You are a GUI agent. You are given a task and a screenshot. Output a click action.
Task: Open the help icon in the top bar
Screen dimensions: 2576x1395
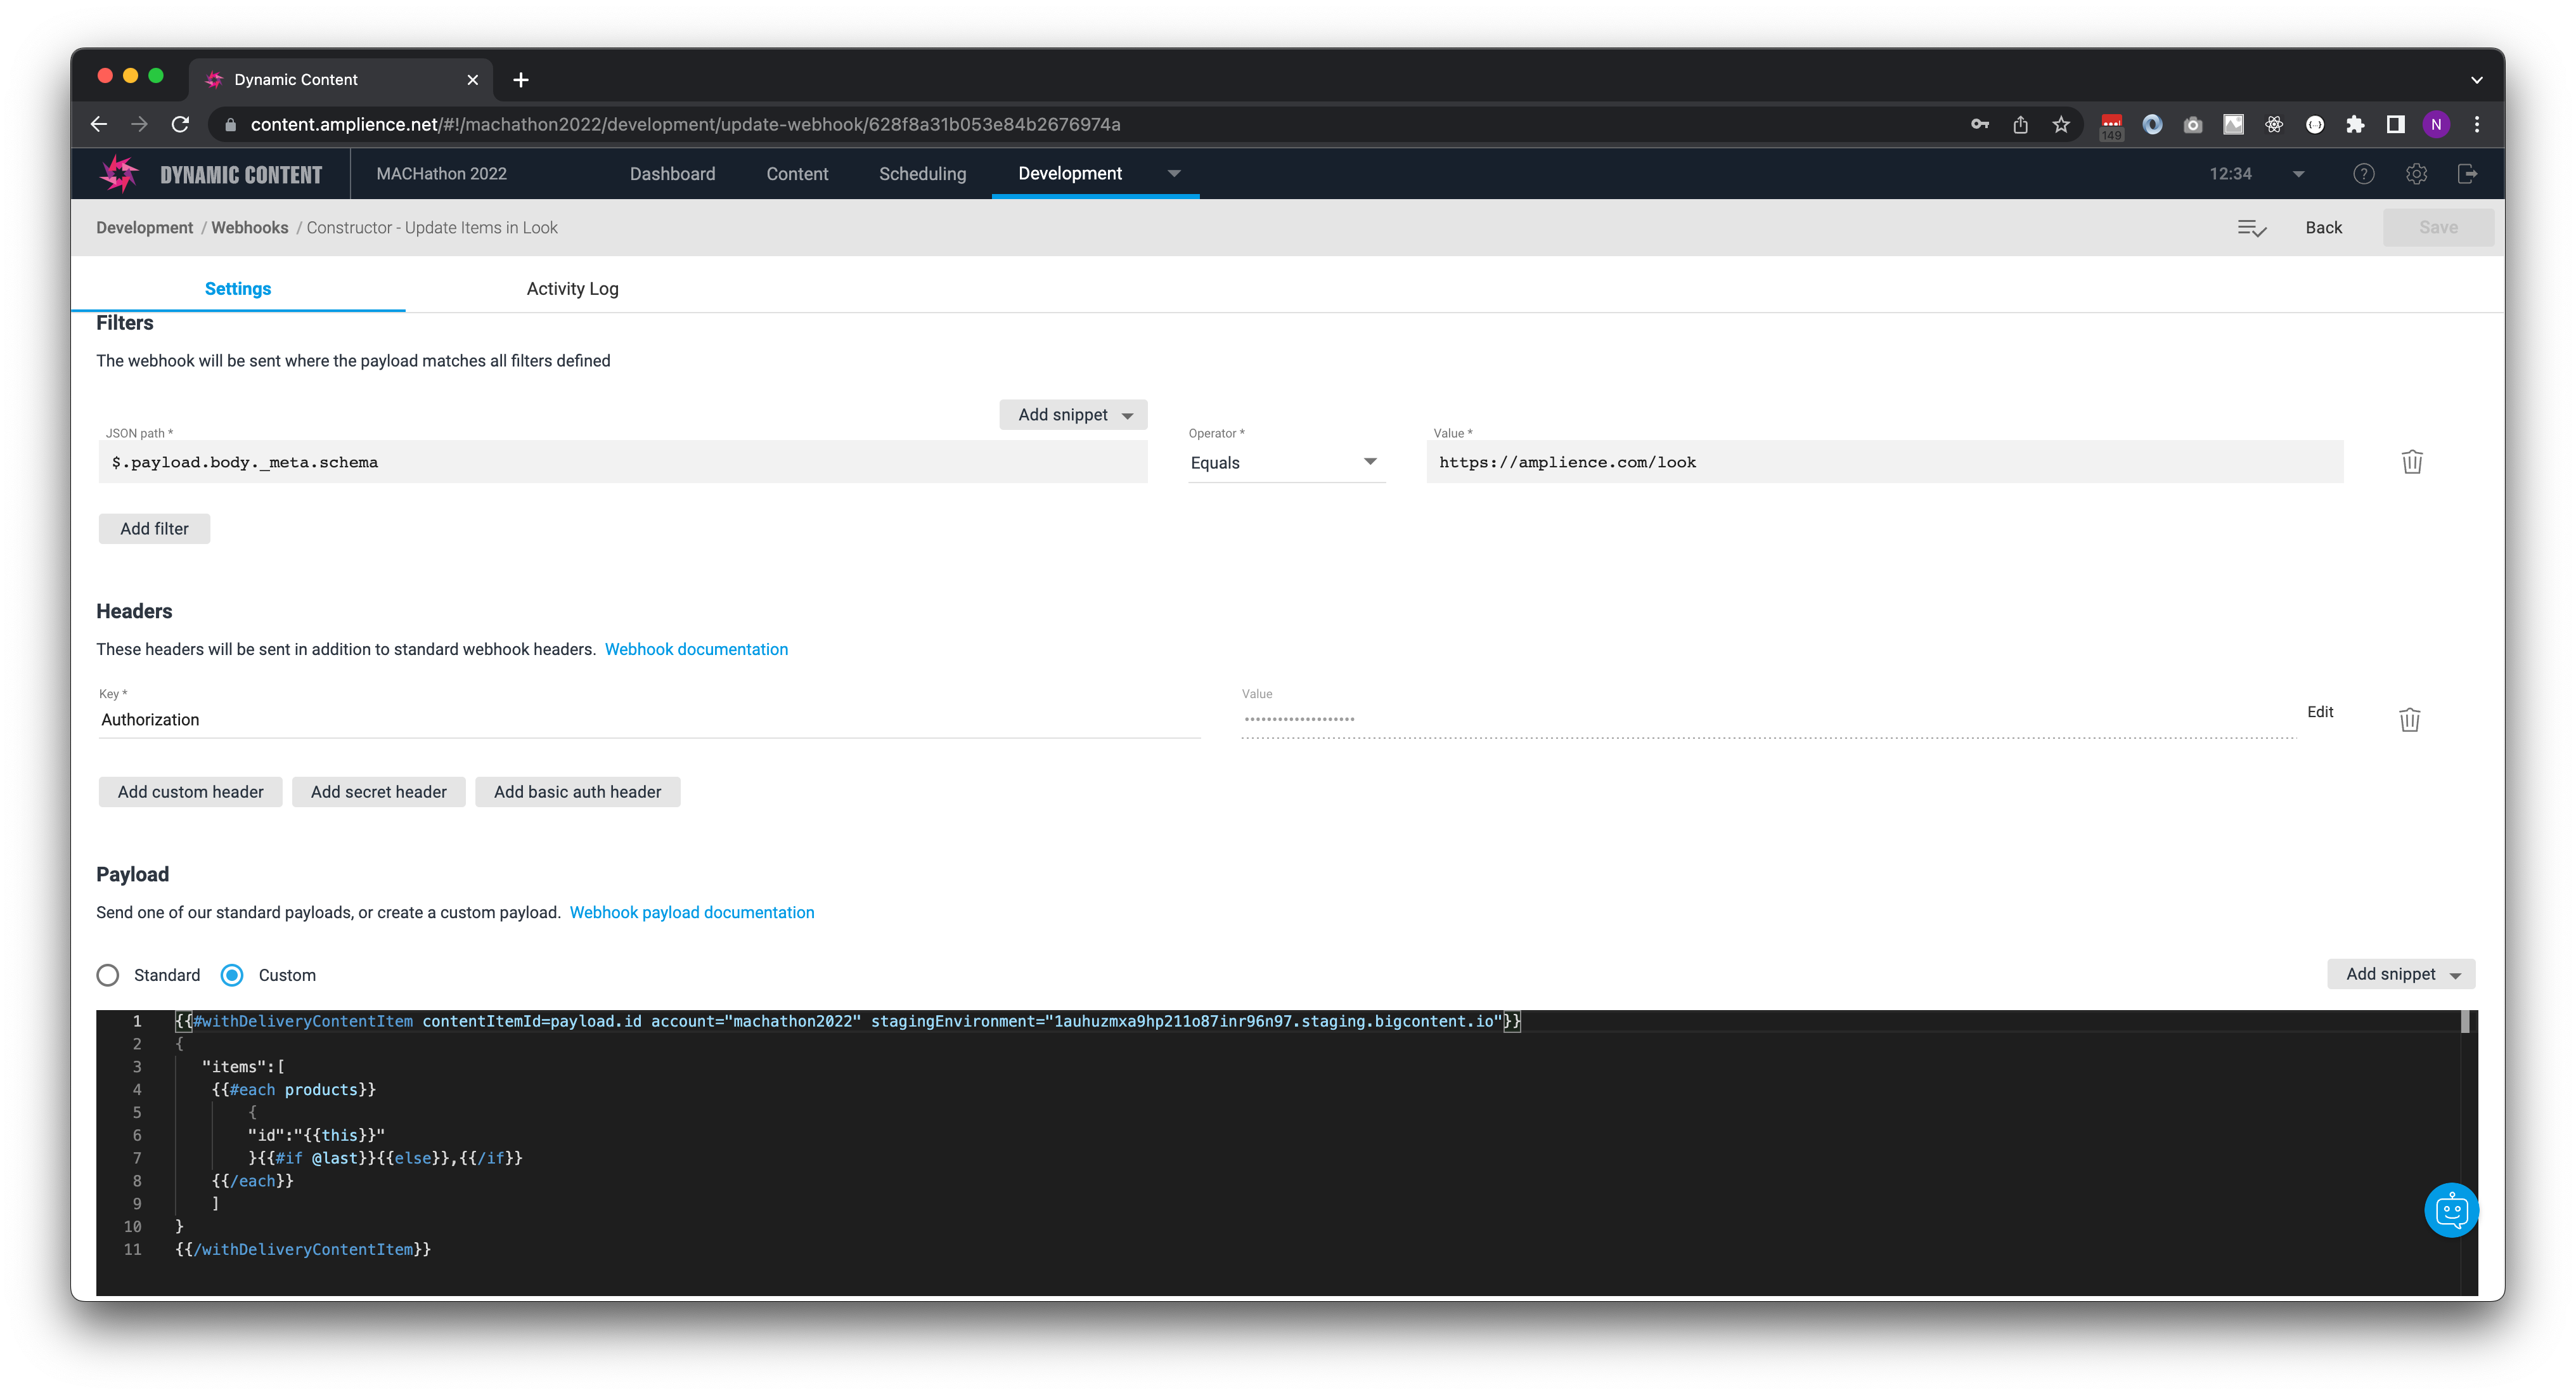pyautogui.click(x=2364, y=173)
